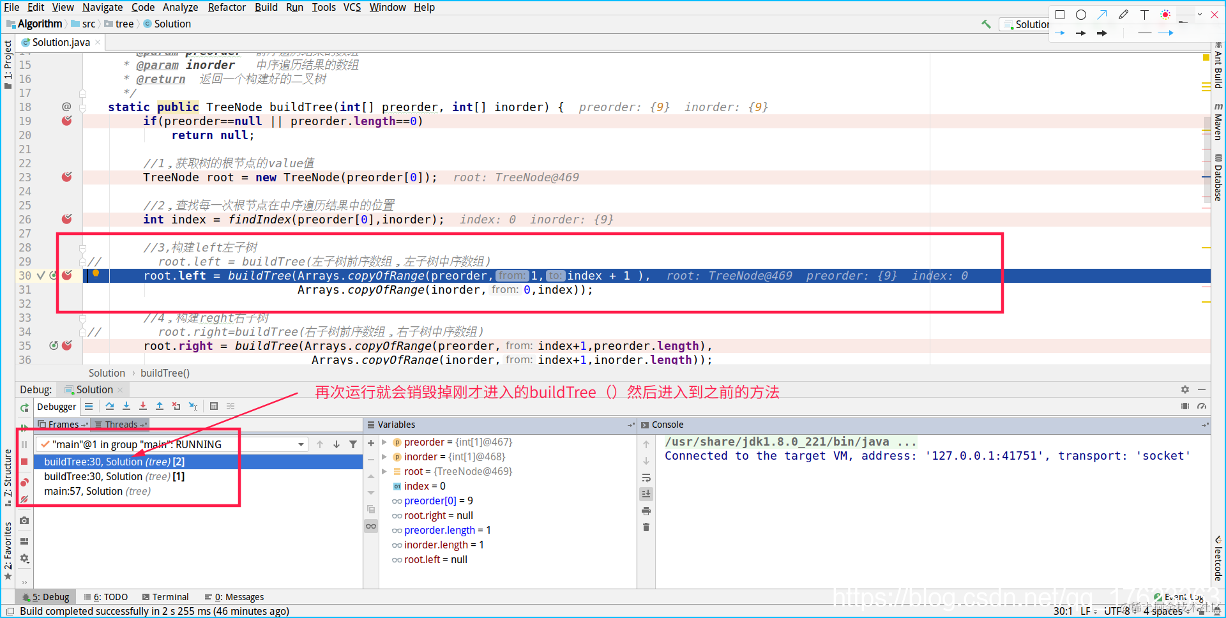
Task: Toggle the breakpoint on line 35
Action: point(67,345)
